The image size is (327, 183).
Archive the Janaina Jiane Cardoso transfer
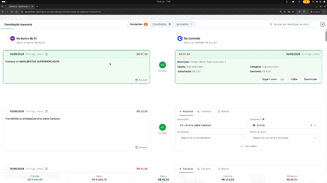coord(141,148)
